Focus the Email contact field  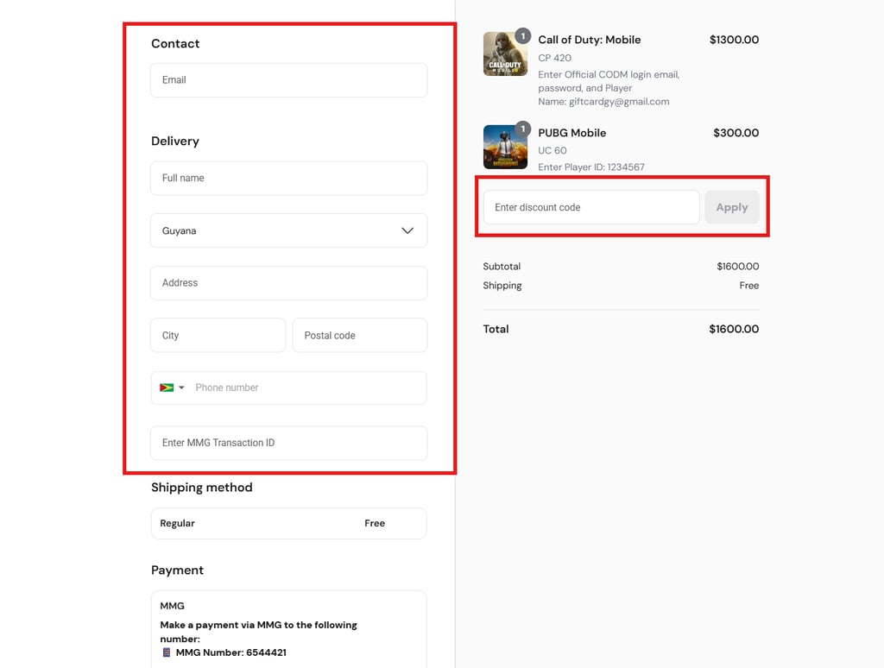click(x=288, y=80)
